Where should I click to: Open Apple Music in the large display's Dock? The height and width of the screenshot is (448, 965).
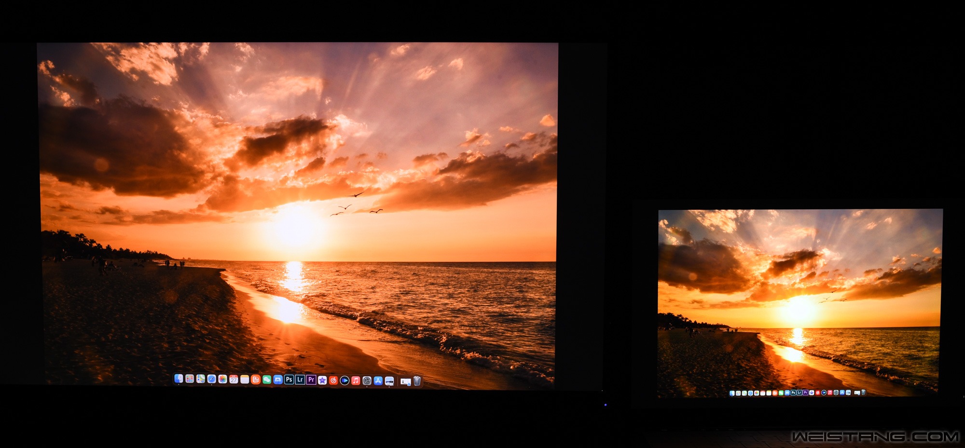pos(356,380)
